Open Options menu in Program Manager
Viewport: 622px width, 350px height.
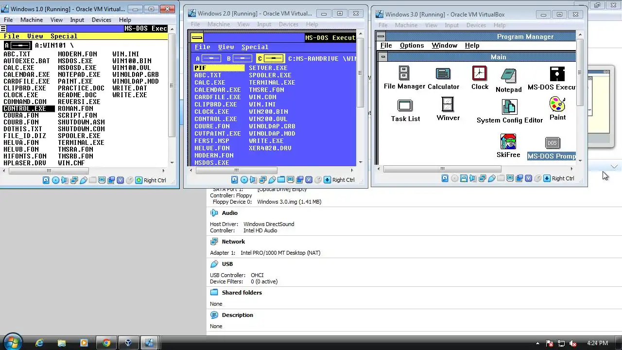click(x=412, y=45)
